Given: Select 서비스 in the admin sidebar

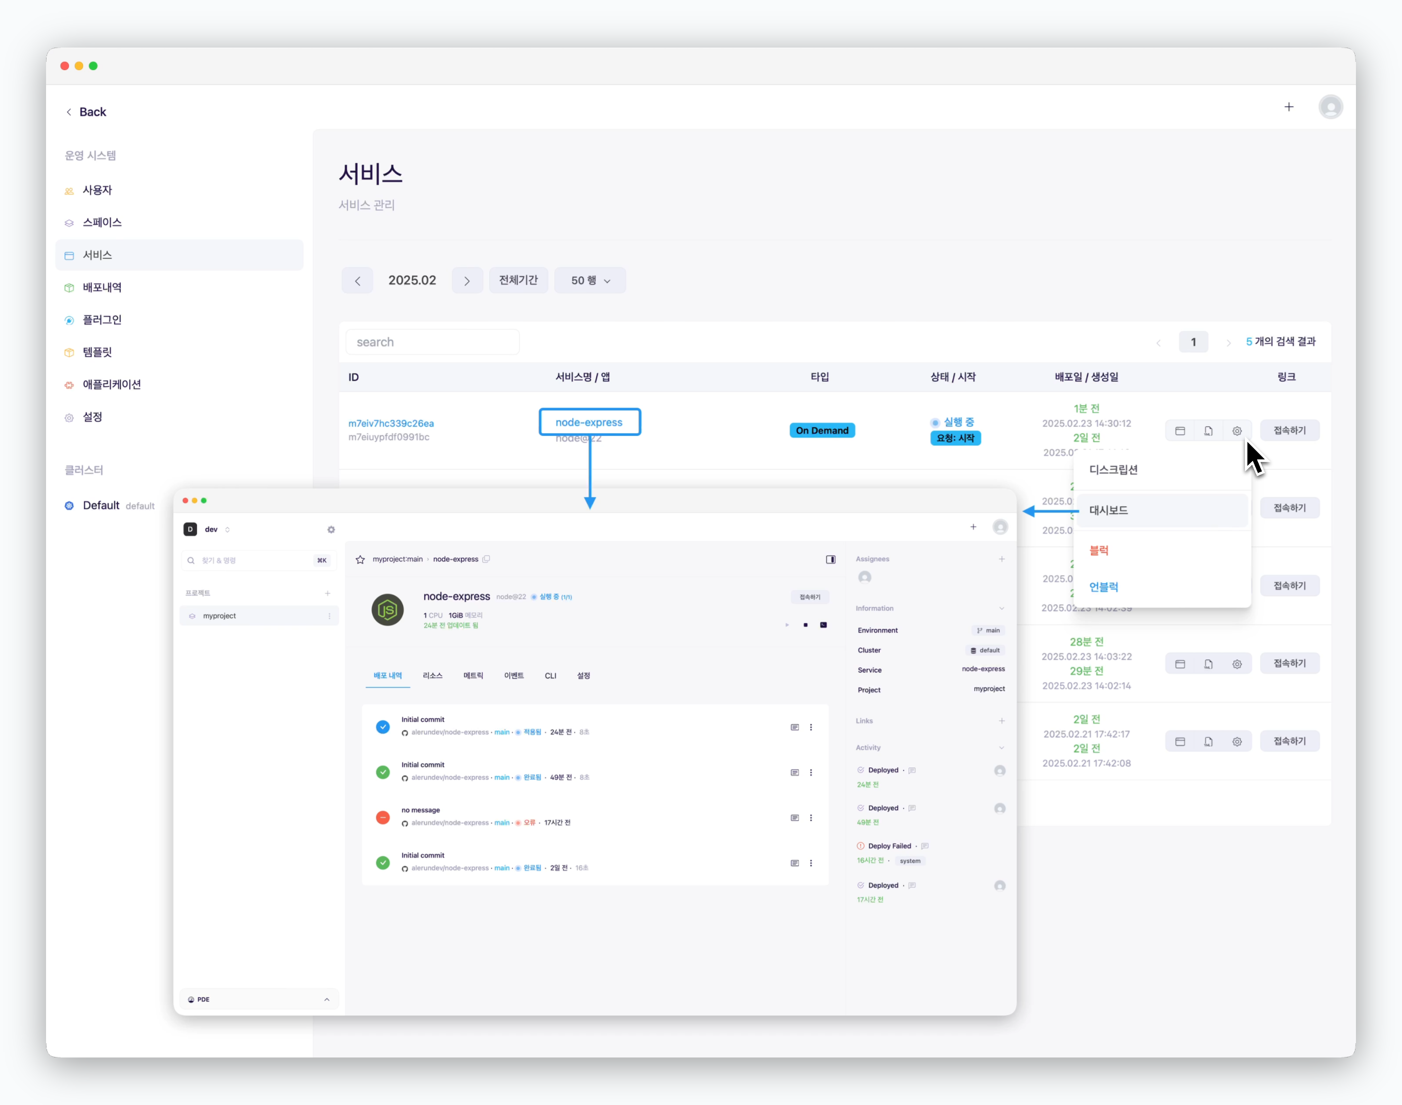Looking at the screenshot, I should pyautogui.click(x=179, y=255).
